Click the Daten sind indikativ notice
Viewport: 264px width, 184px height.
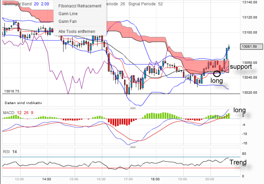(x=23, y=103)
